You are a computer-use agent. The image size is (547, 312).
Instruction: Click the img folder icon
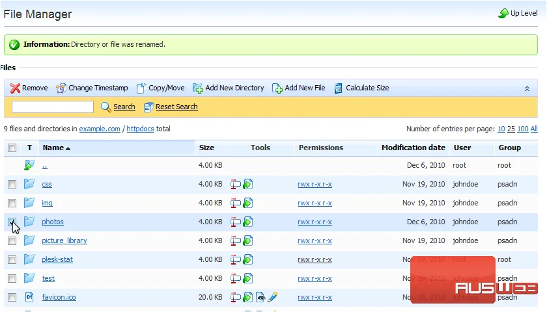(x=29, y=203)
